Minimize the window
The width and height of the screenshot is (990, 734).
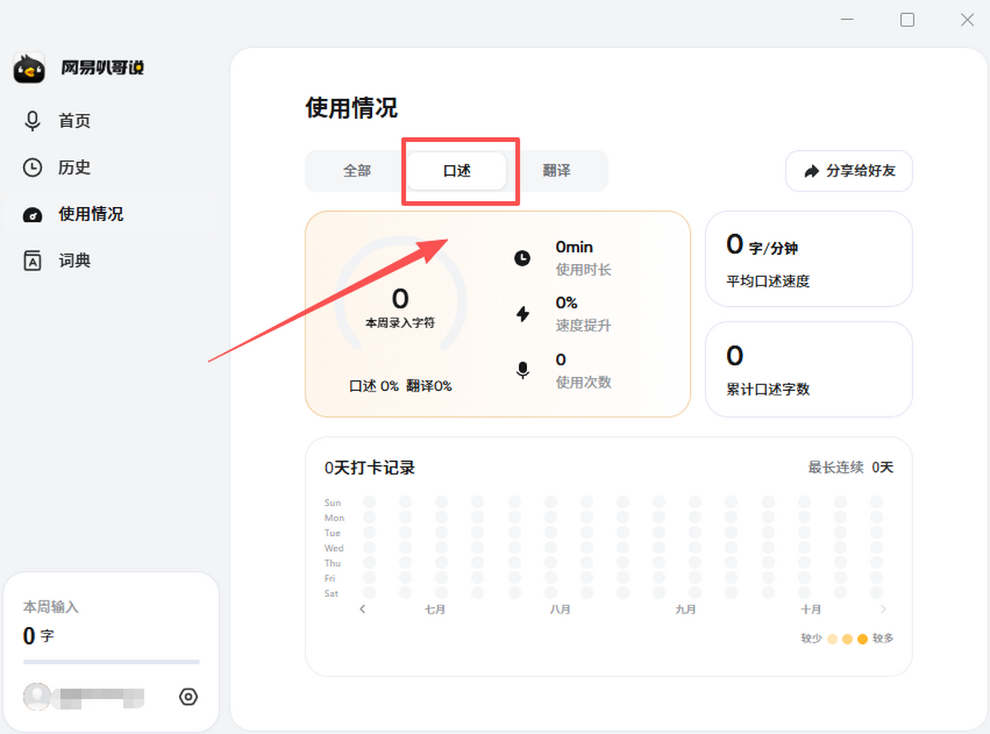[847, 20]
